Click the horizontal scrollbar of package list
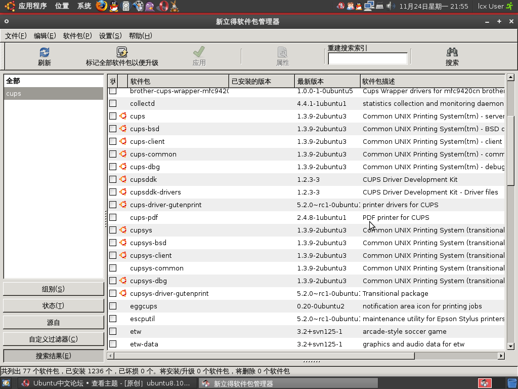The height and width of the screenshot is (389, 518). tap(264, 356)
